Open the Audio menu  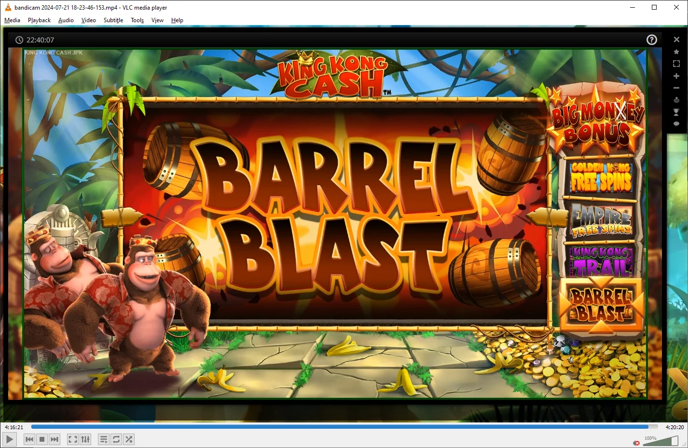coord(66,20)
